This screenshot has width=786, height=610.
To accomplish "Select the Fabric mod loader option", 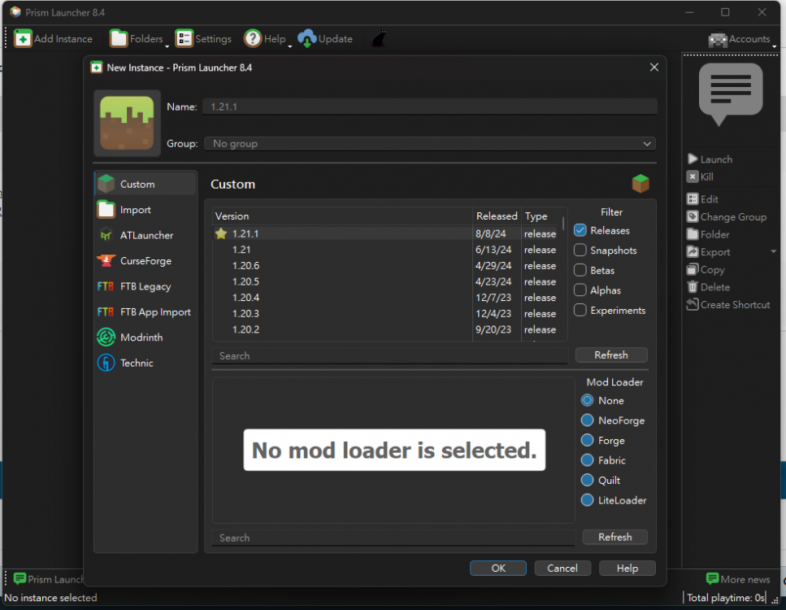I will [588, 460].
